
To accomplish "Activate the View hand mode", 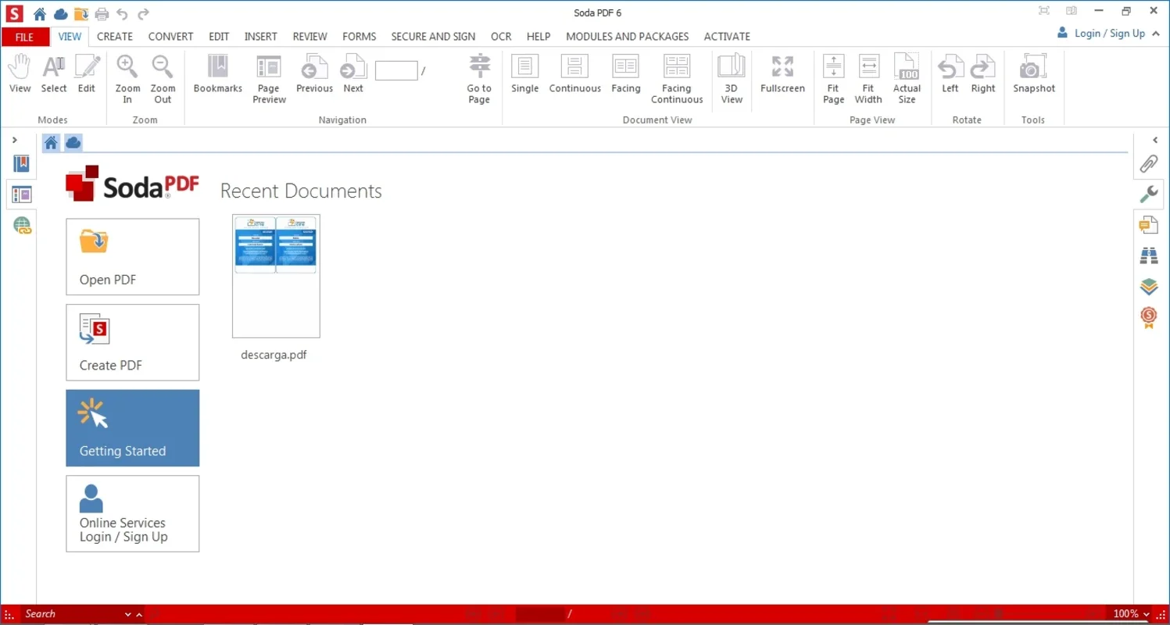I will 20,74.
